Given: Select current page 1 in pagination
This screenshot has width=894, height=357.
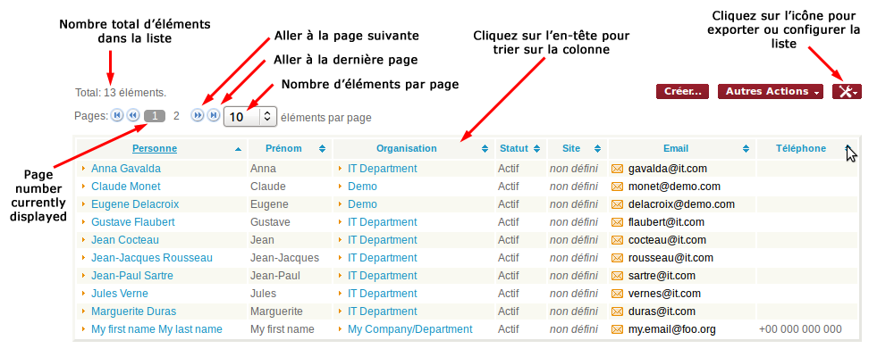Looking at the screenshot, I should point(155,116).
